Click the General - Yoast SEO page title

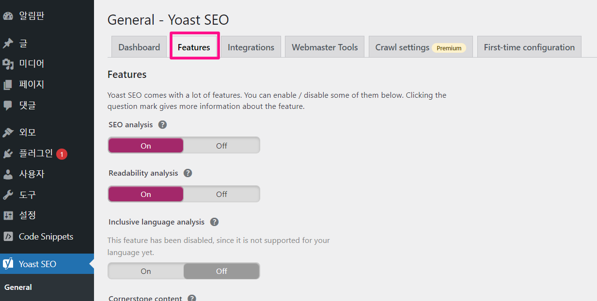pos(168,20)
